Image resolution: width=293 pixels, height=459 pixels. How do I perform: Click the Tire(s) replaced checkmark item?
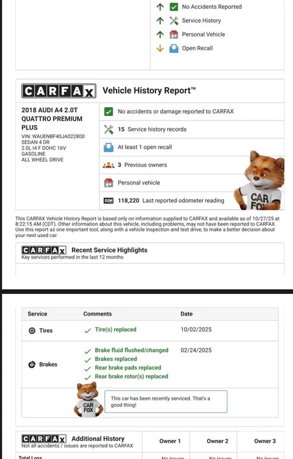pyautogui.click(x=110, y=330)
